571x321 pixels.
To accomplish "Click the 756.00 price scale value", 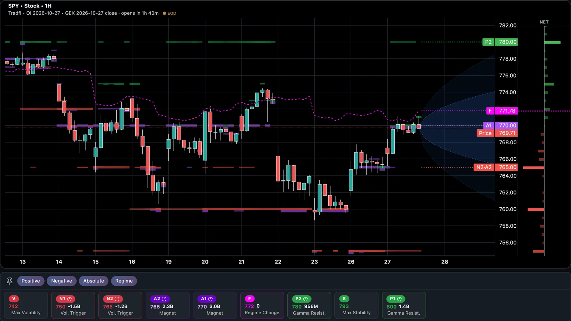I will 507,243.
